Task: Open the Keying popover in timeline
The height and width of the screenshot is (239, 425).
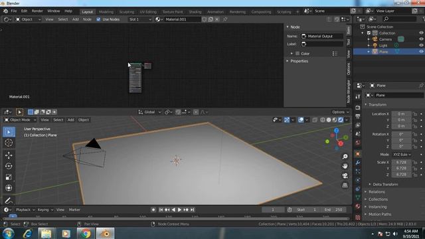Action: click(x=45, y=210)
